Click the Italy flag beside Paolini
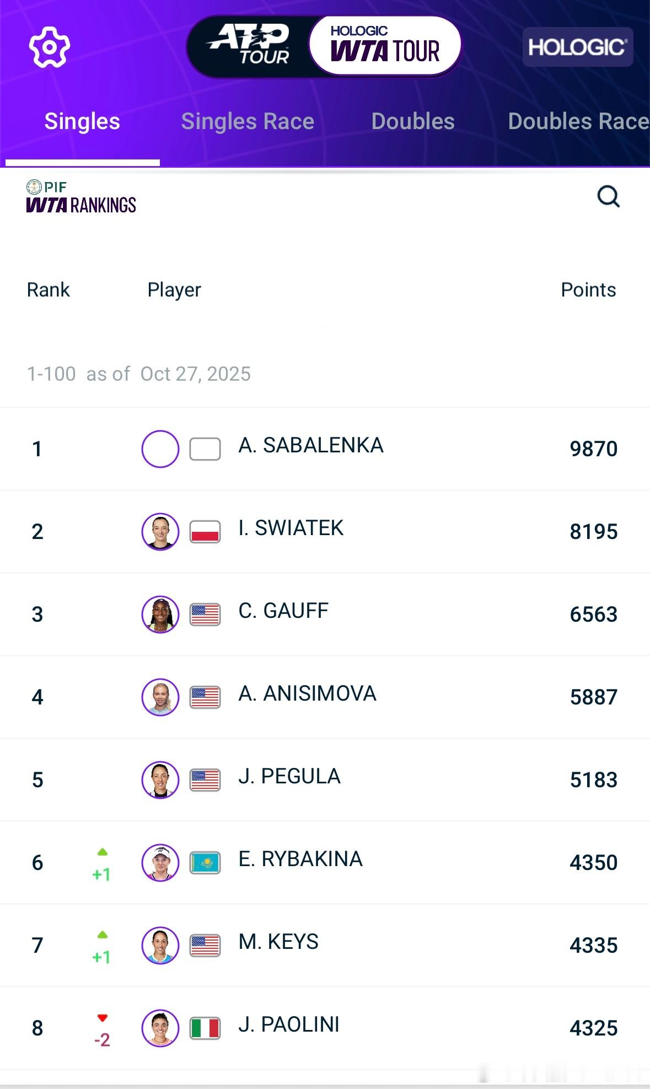The width and height of the screenshot is (650, 1089). (x=205, y=1028)
